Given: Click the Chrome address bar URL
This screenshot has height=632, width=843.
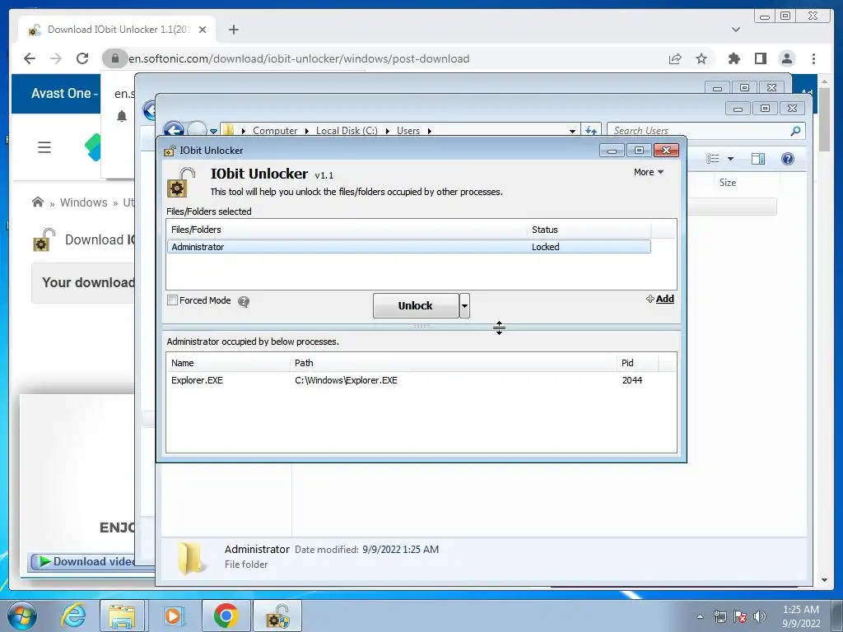Looking at the screenshot, I should 299,58.
